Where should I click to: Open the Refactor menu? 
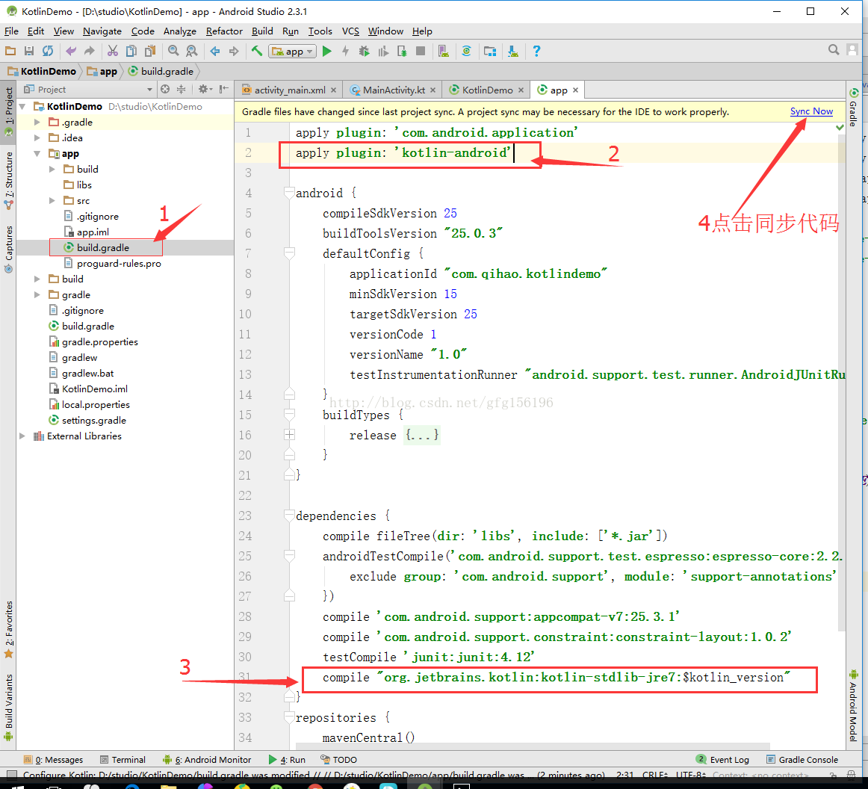224,31
